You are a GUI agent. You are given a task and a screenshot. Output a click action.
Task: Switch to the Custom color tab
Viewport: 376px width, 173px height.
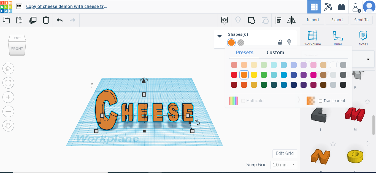click(275, 53)
